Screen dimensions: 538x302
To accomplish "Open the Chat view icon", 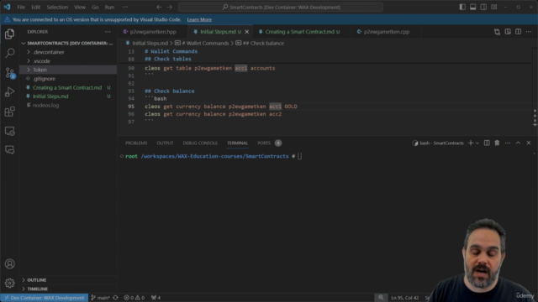I will click(9, 149).
